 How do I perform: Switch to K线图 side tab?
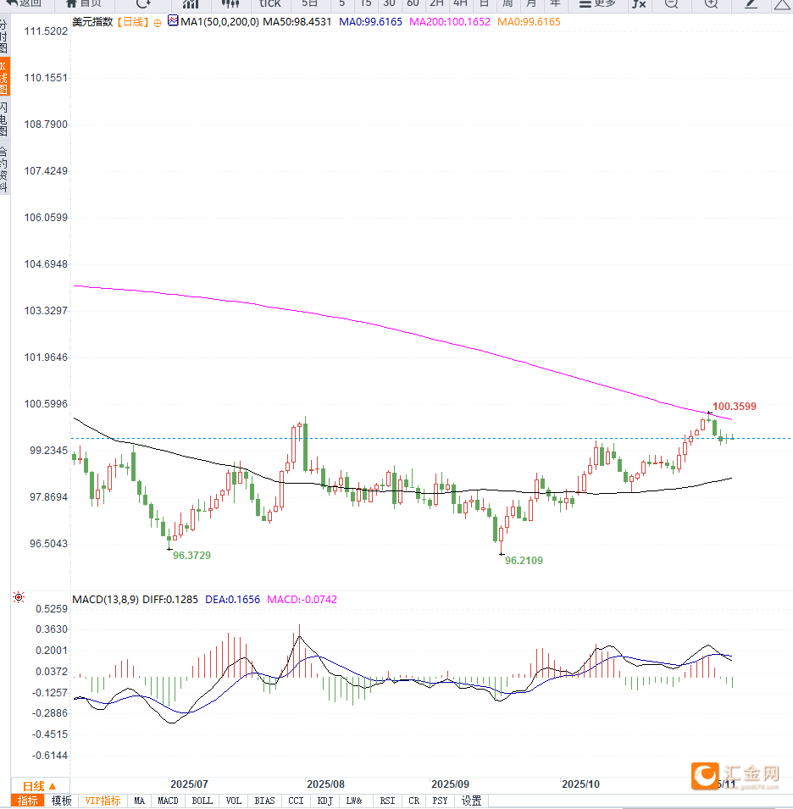click(x=4, y=77)
